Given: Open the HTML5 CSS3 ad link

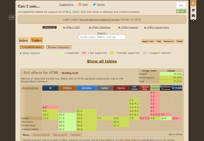Looking at the screenshot, I should tap(72, 27).
